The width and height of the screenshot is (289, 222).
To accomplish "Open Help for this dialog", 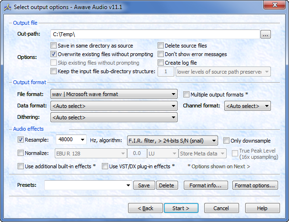I will pos(262,208).
